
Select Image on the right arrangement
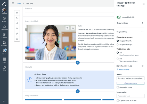[118, 44]
